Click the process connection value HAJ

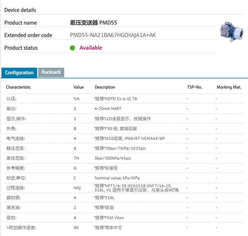click(77, 188)
